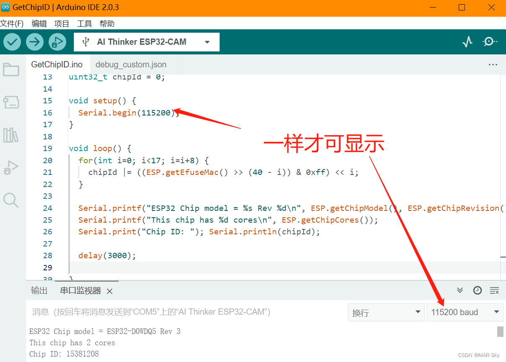Switch to the GetChipID.ino tab

tap(57, 64)
